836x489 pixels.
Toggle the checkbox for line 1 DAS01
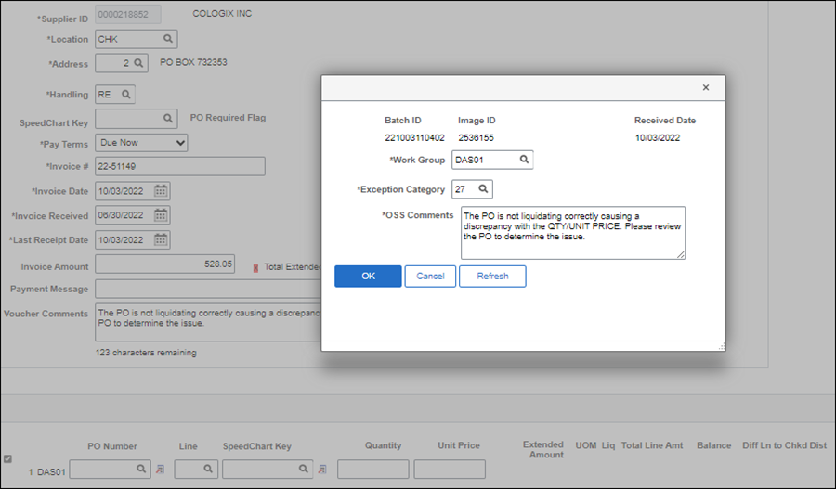pyautogui.click(x=7, y=458)
